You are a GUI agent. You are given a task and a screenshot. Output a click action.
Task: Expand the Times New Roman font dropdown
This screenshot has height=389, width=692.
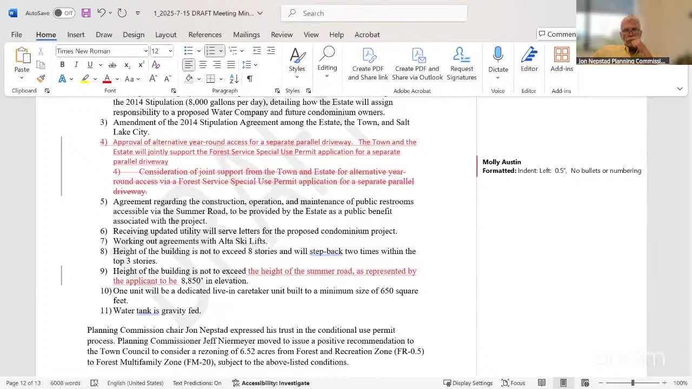(145, 51)
